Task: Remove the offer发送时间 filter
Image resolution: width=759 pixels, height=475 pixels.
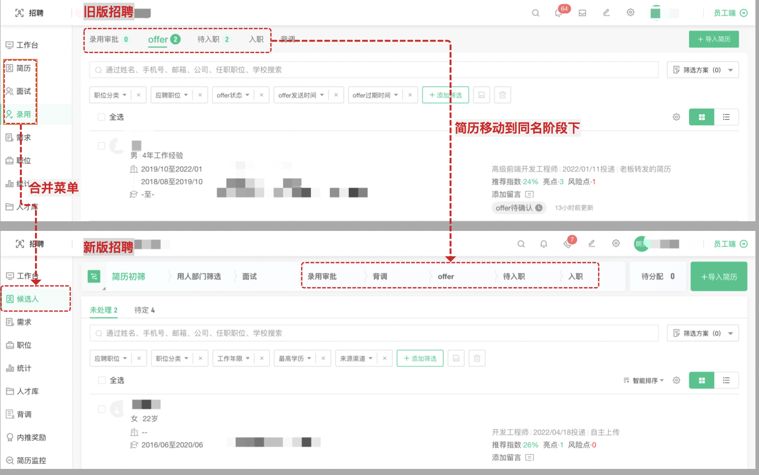Action: (x=336, y=95)
